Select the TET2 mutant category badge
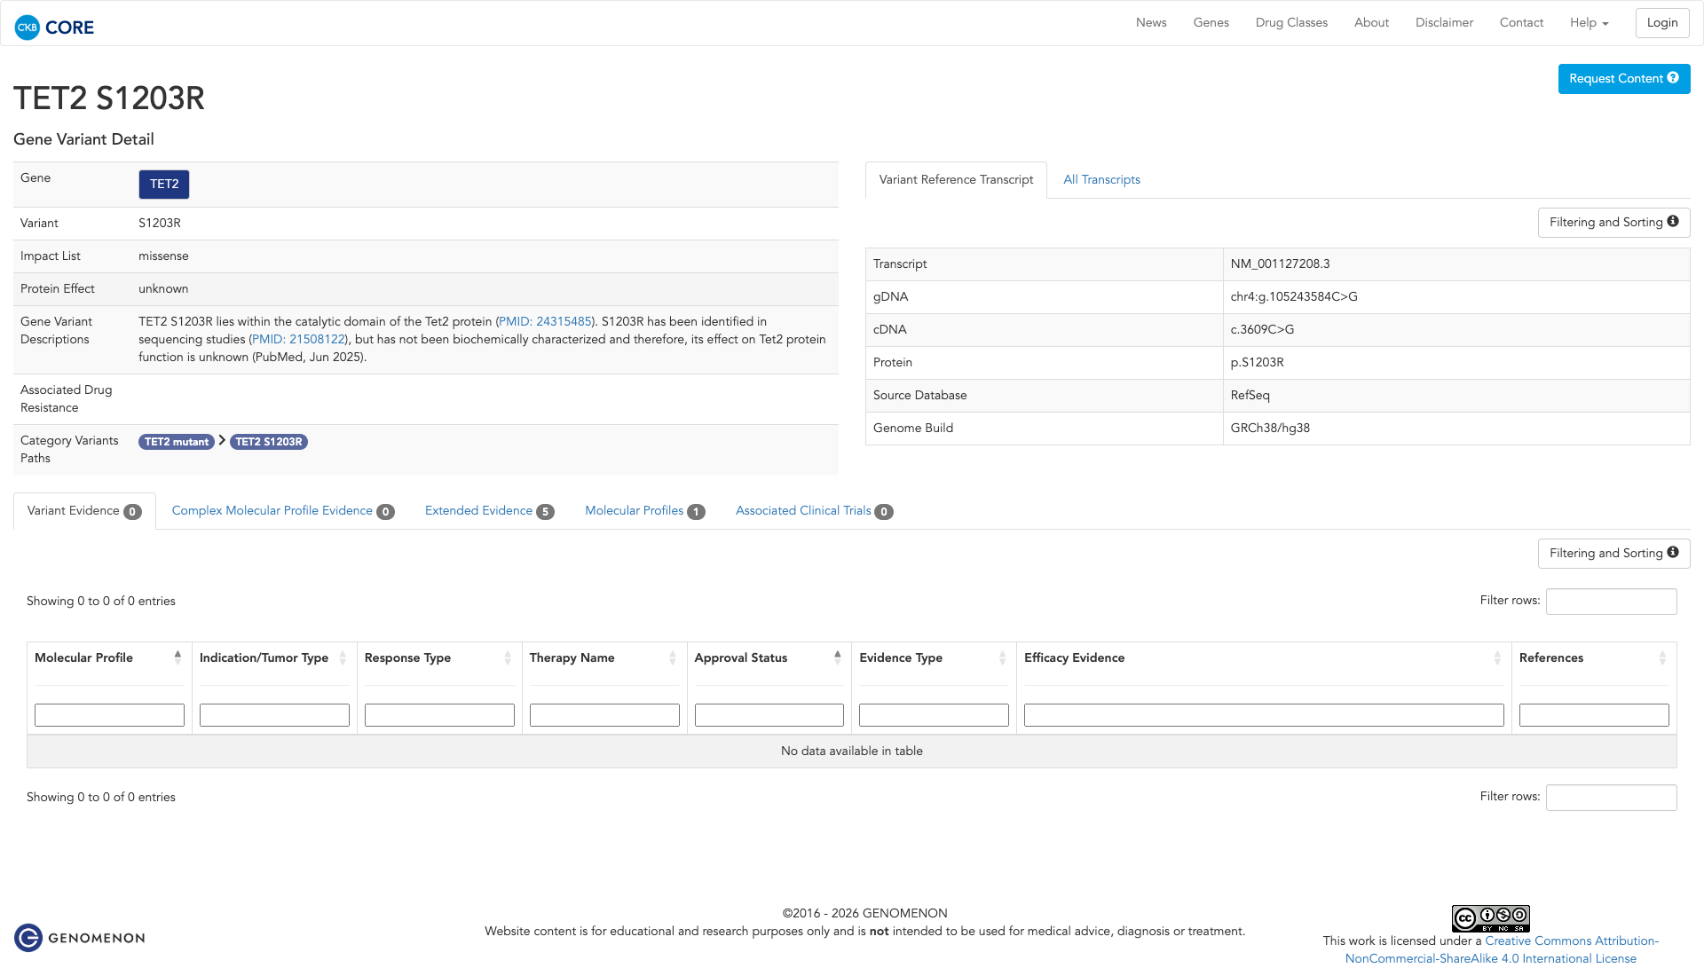 click(x=176, y=442)
